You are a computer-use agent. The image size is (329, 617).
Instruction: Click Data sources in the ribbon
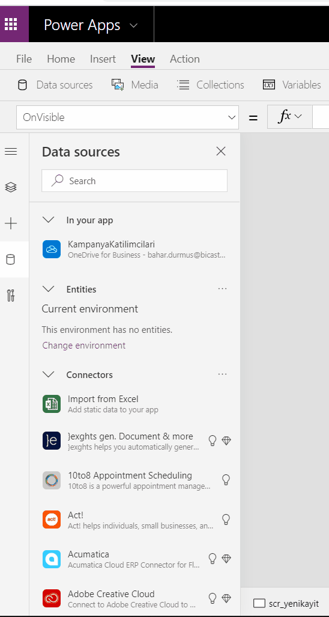[x=55, y=85]
